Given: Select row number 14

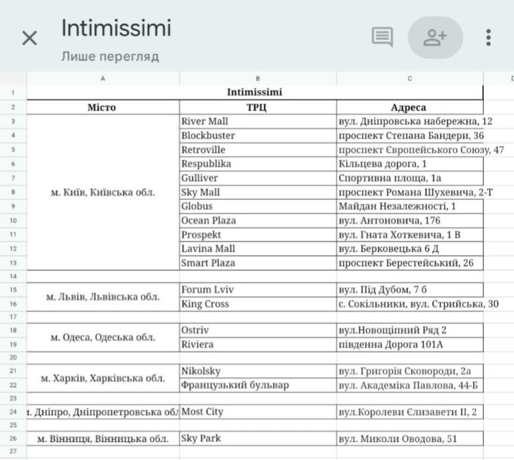Looking at the screenshot, I should (13, 276).
